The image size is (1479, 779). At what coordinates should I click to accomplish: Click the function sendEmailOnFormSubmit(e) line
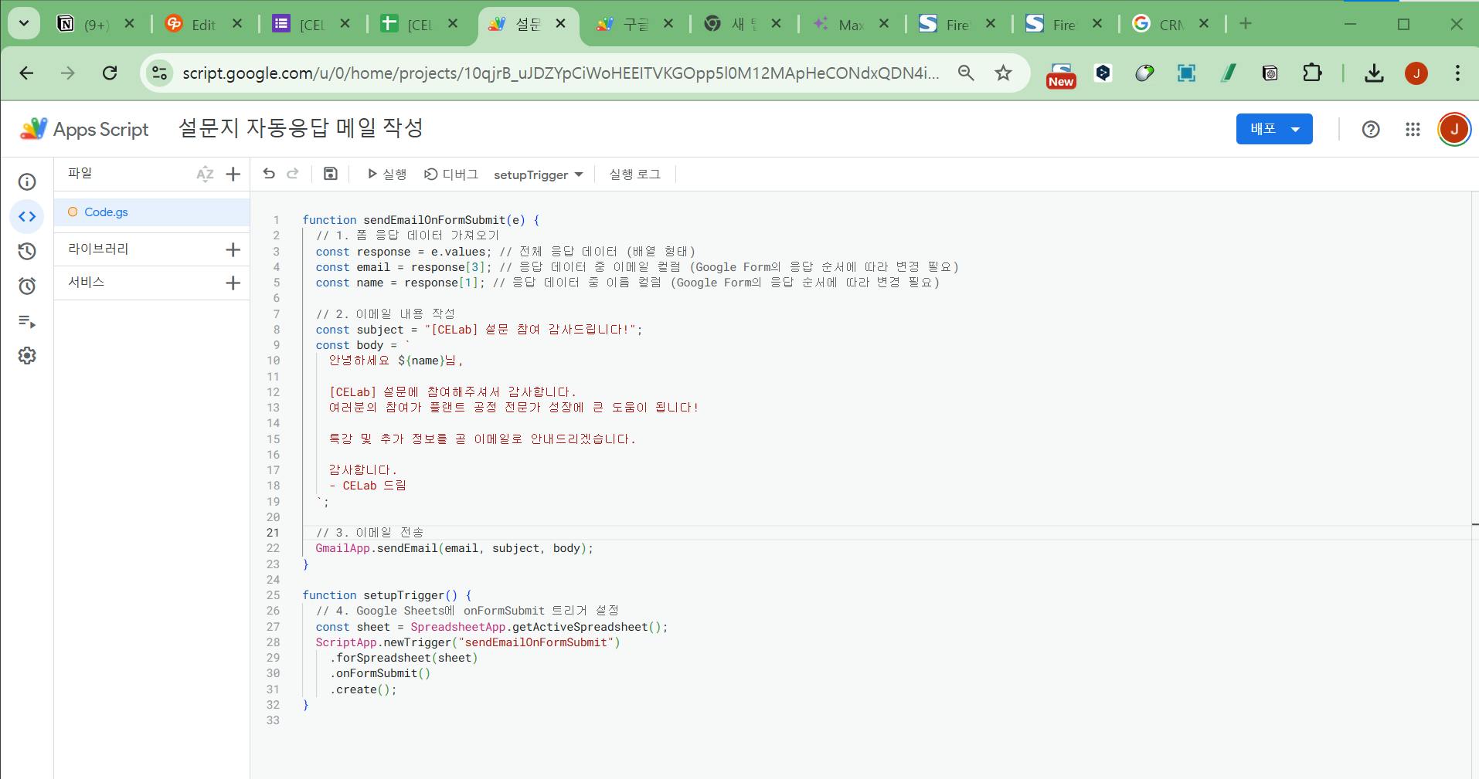[421, 220]
